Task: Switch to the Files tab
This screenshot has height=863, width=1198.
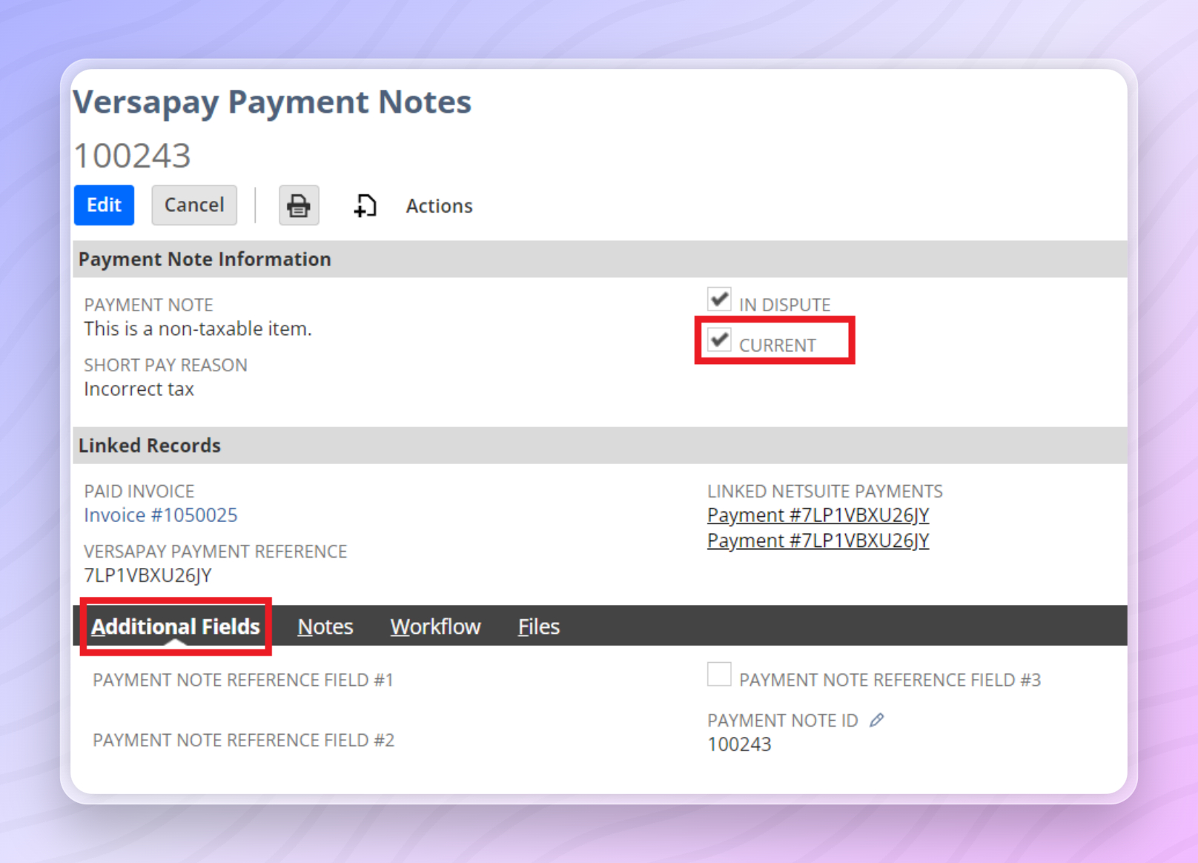Action: (x=539, y=626)
